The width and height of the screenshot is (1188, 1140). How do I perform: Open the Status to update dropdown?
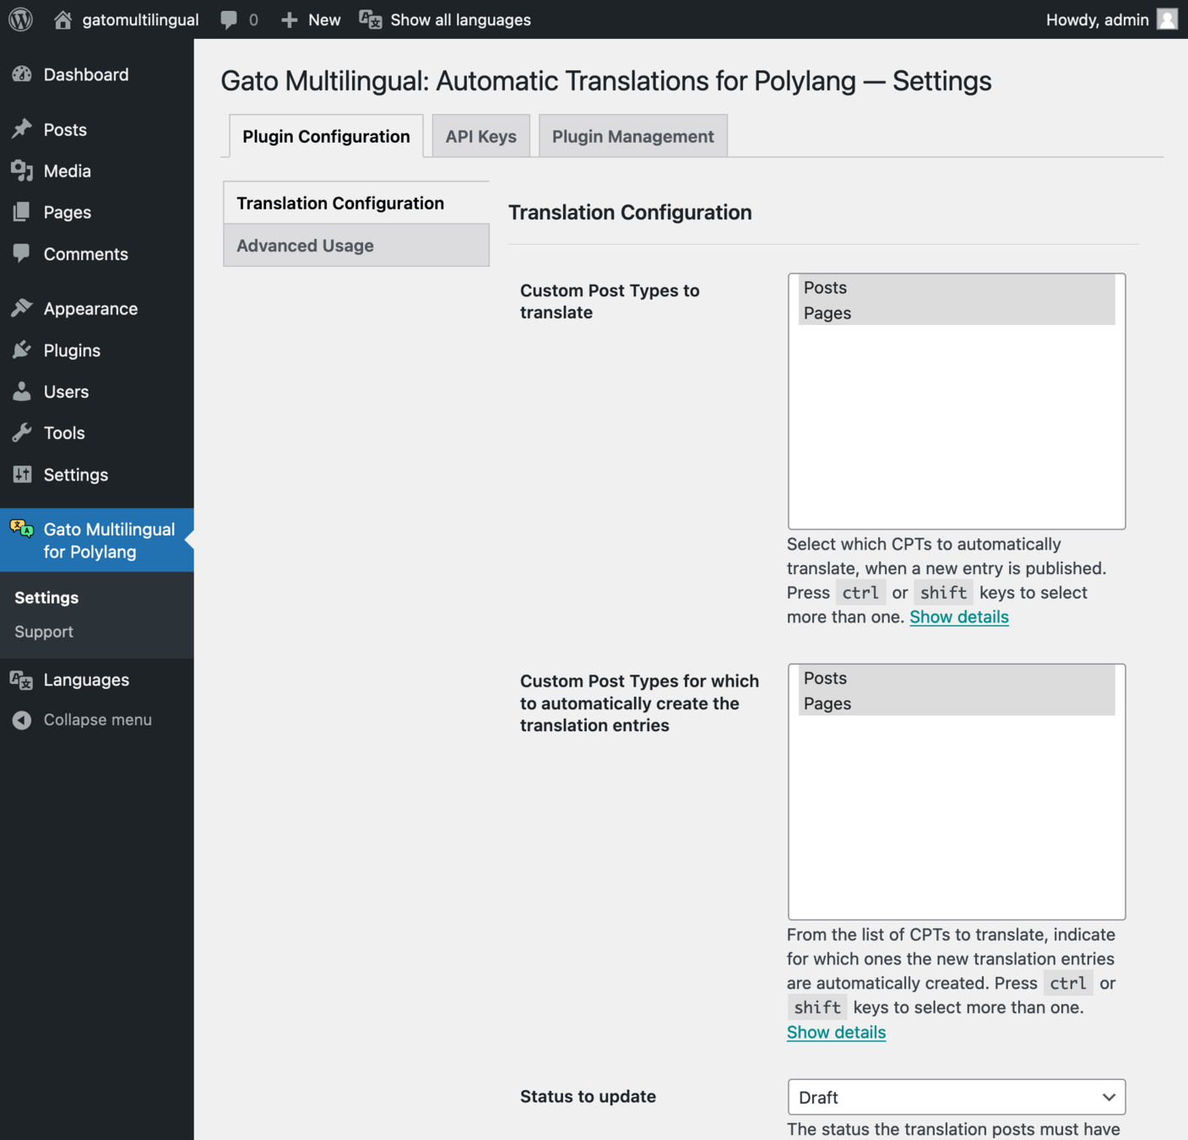(x=957, y=1097)
